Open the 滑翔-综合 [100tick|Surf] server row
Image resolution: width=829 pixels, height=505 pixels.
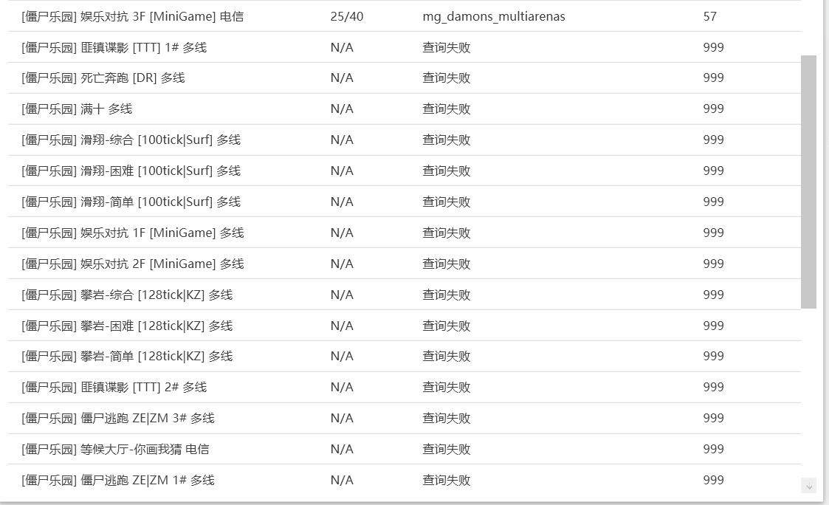(131, 140)
